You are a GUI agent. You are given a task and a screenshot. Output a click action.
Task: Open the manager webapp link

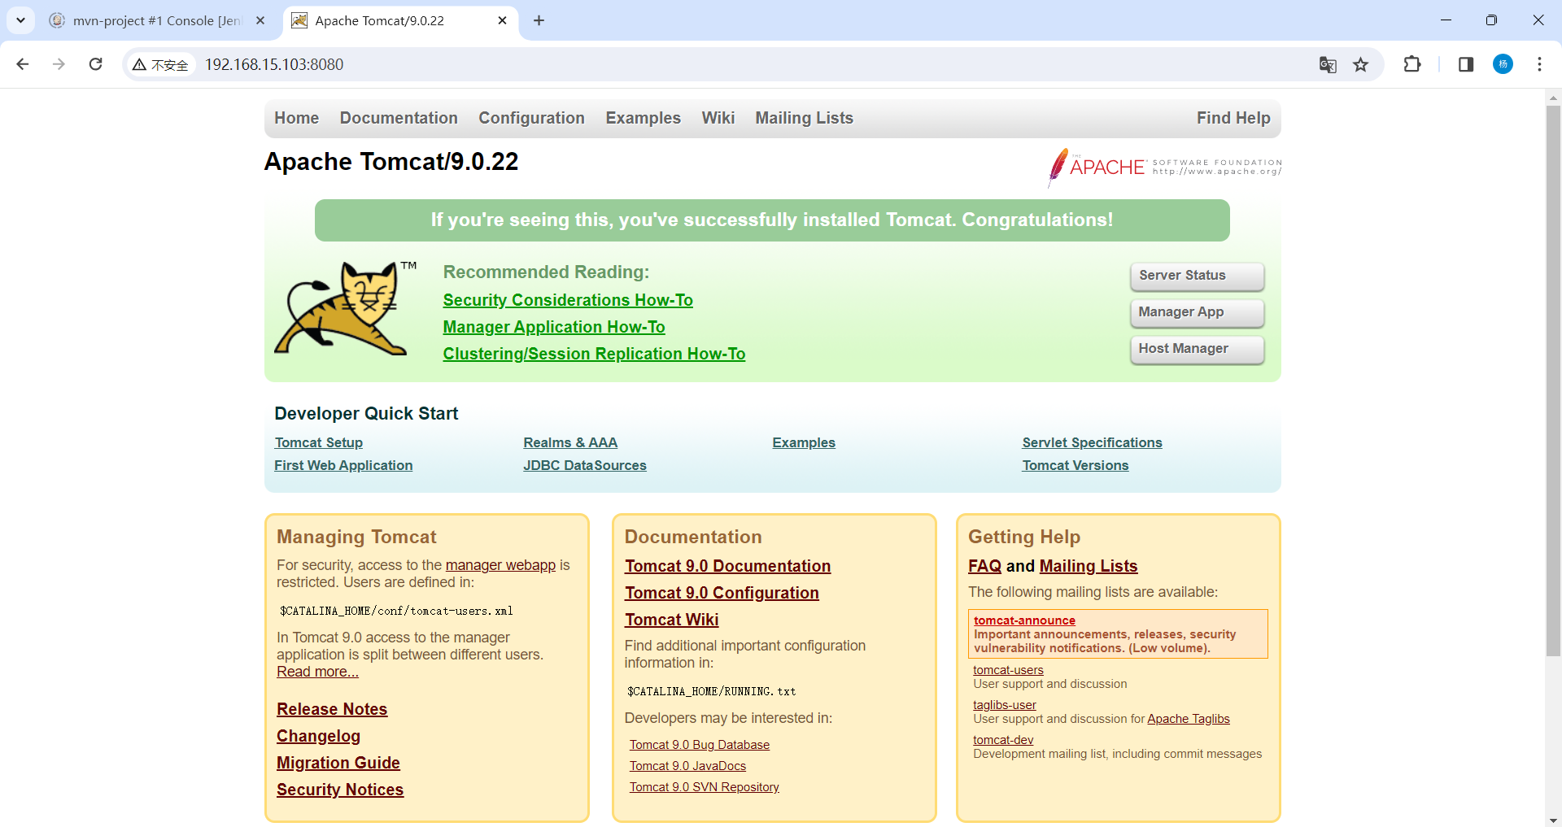(500, 565)
